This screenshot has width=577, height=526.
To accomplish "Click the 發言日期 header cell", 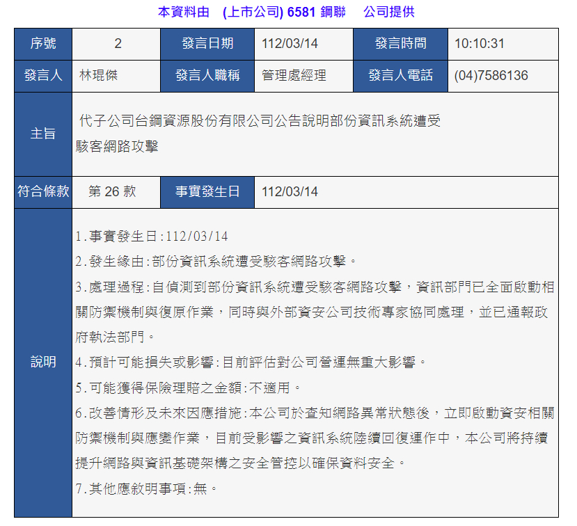I will coord(207,44).
